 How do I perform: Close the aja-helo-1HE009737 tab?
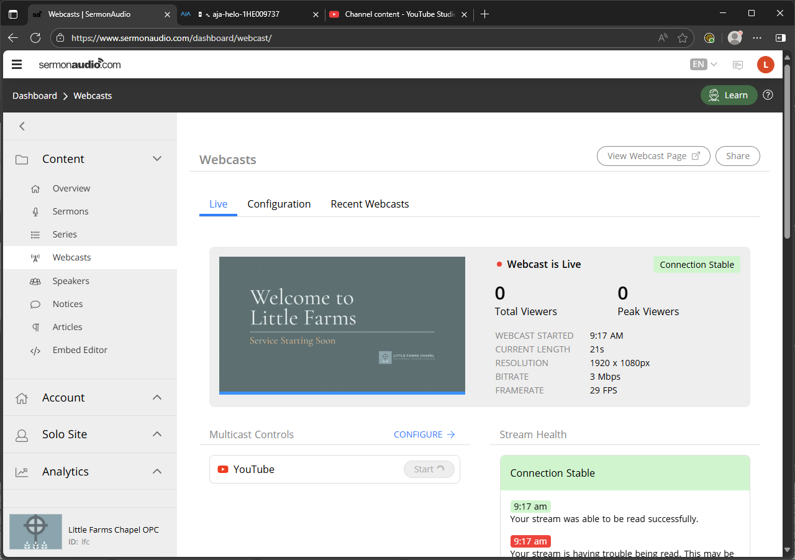click(316, 14)
